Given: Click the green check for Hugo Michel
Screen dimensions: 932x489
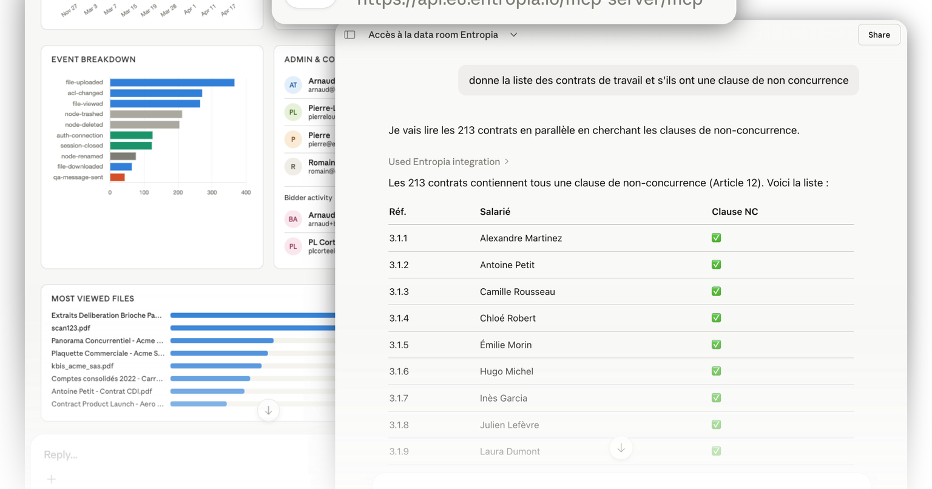Looking at the screenshot, I should (x=716, y=371).
